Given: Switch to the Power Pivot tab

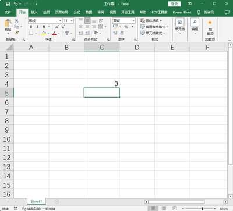Looking at the screenshot, I should coord(182,12).
